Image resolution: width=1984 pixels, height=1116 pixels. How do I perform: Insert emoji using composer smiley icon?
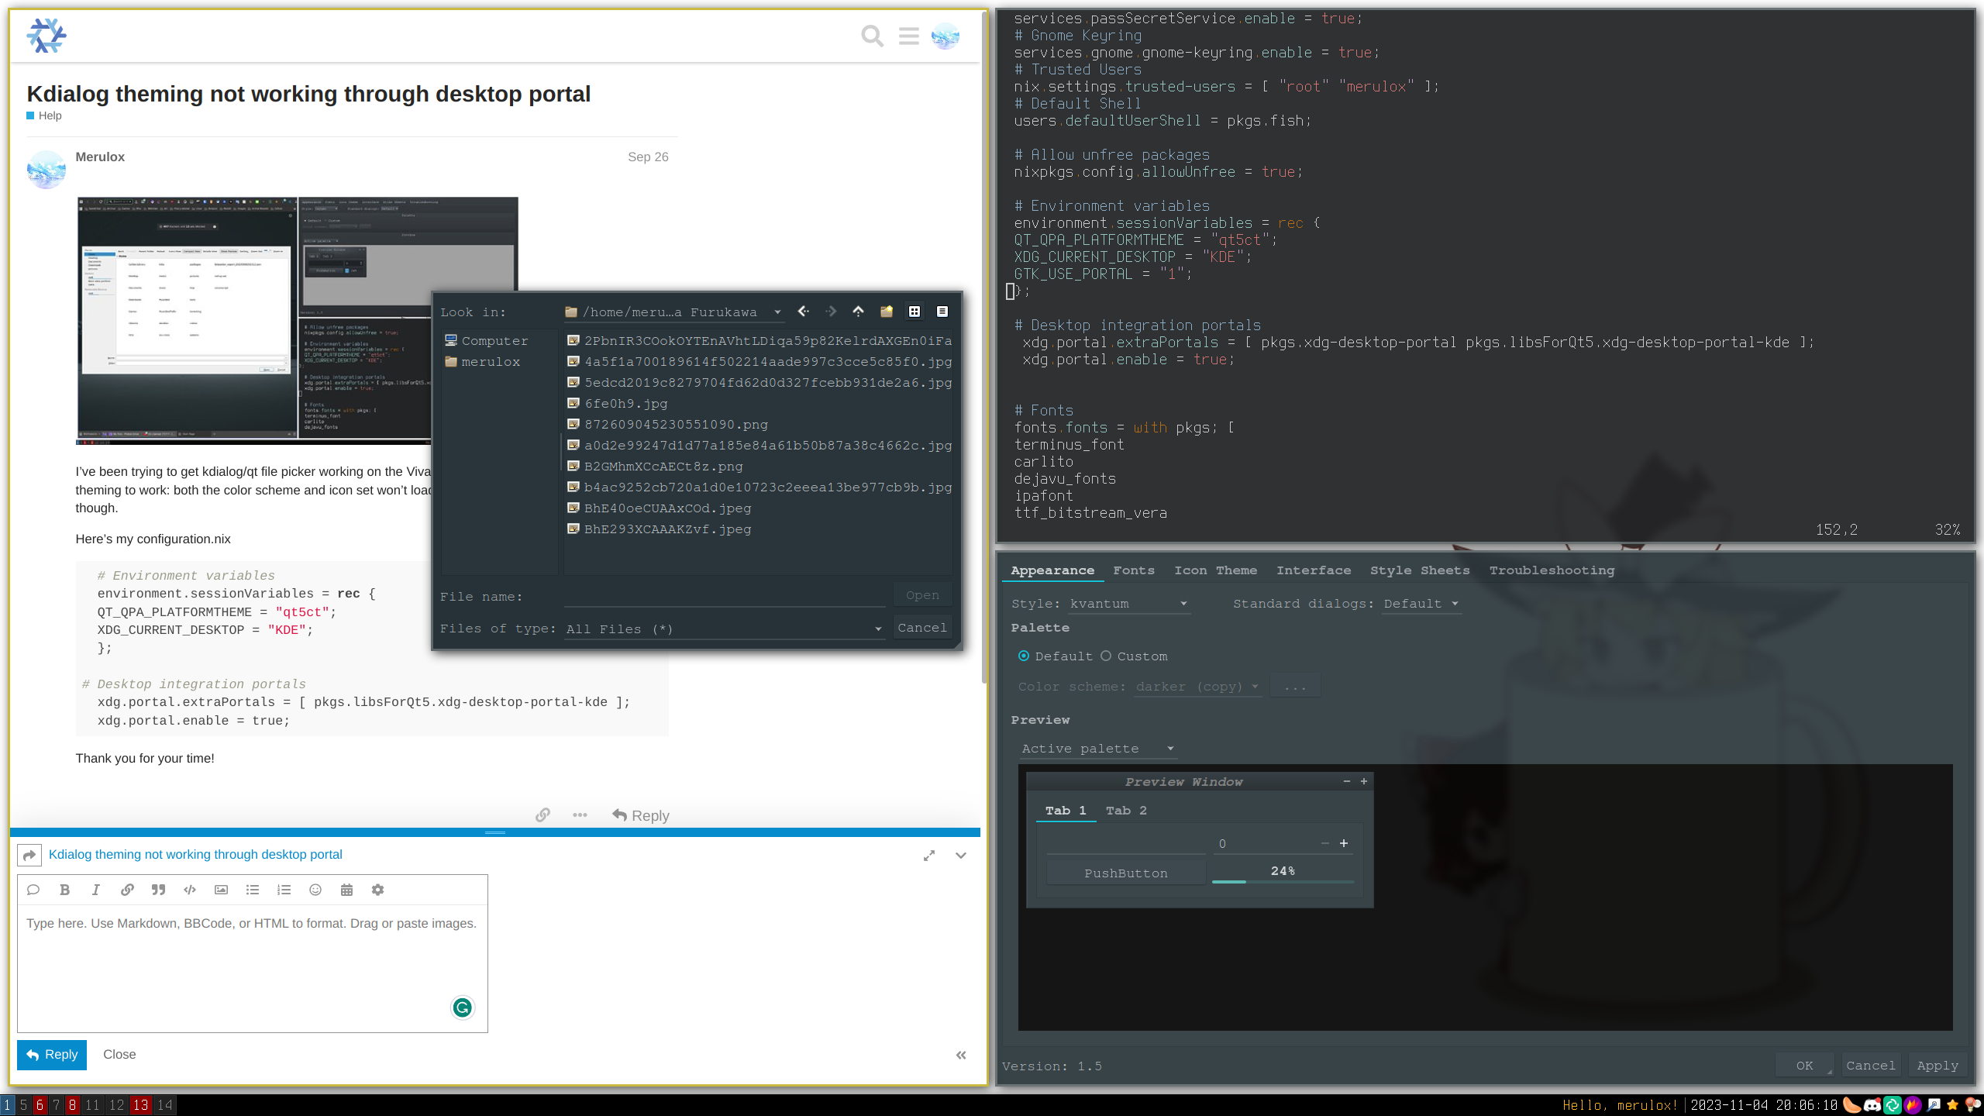pos(315,890)
